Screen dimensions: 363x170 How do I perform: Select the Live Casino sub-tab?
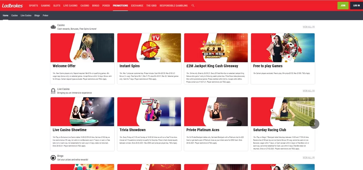pos(26,16)
